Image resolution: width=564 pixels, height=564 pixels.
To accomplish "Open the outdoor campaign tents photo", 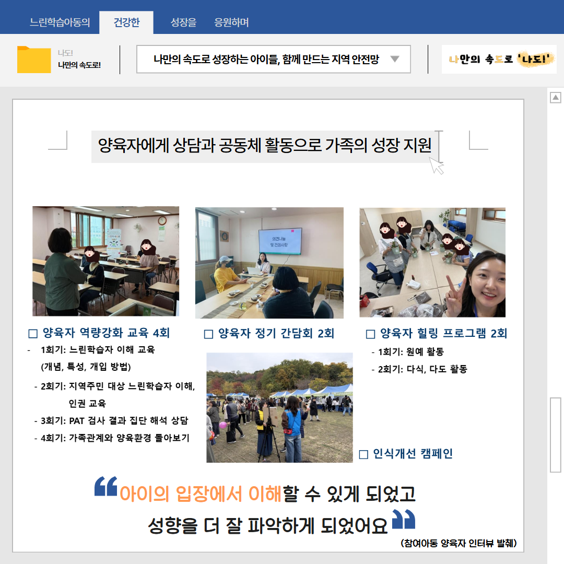I will click(279, 407).
